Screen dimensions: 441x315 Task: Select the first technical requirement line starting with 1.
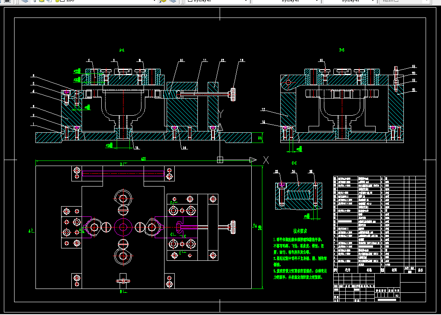point(297,240)
